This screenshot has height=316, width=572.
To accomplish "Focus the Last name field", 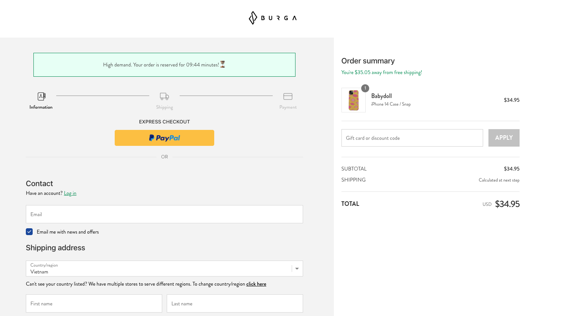I will coord(235,303).
